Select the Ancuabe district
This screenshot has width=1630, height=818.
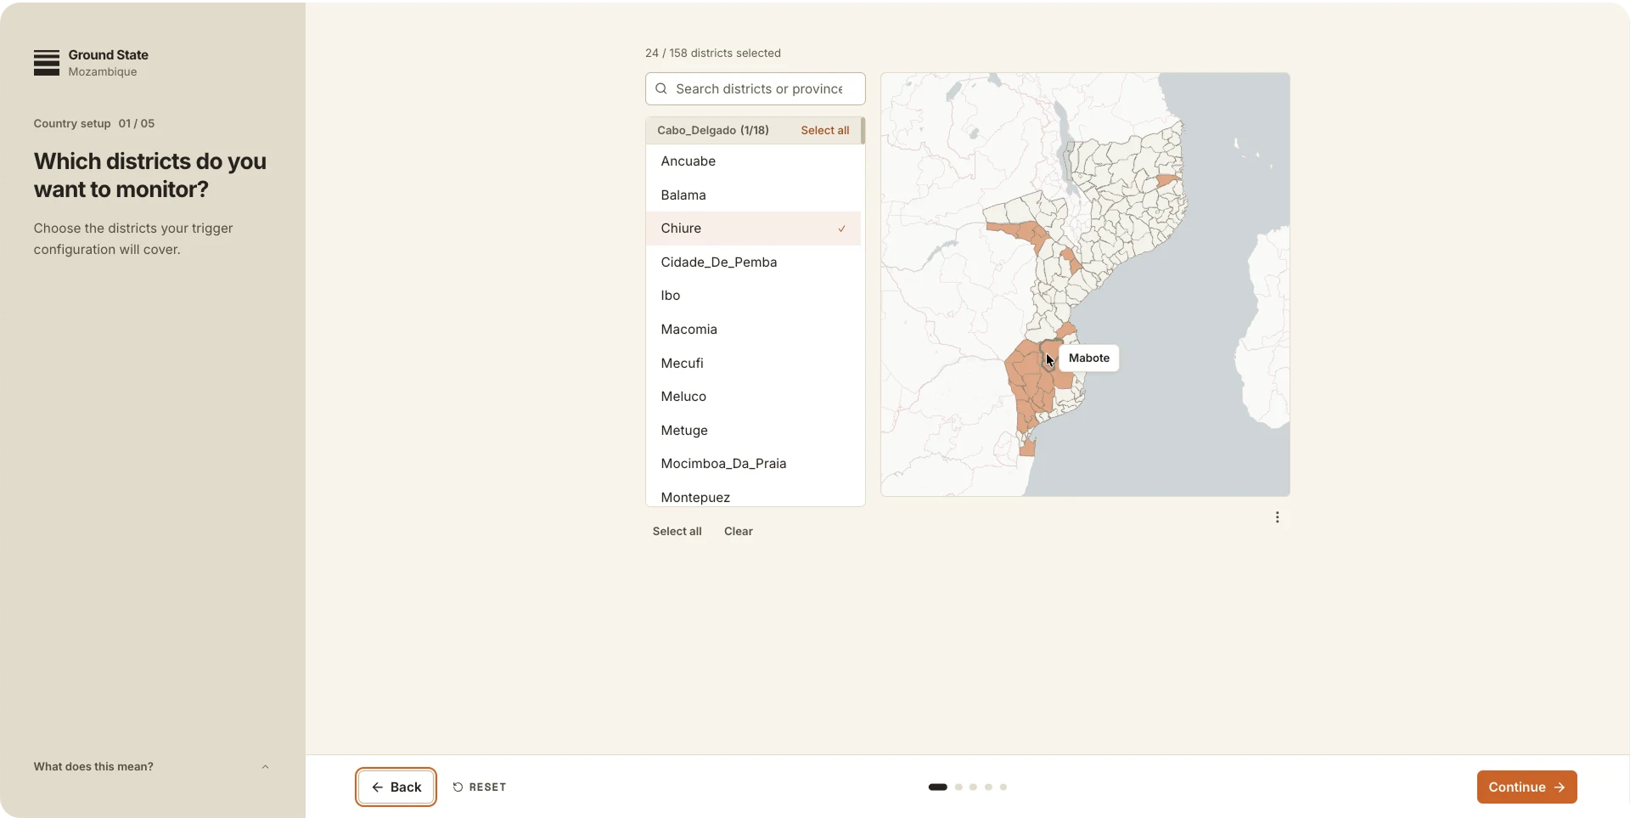pyautogui.click(x=753, y=161)
